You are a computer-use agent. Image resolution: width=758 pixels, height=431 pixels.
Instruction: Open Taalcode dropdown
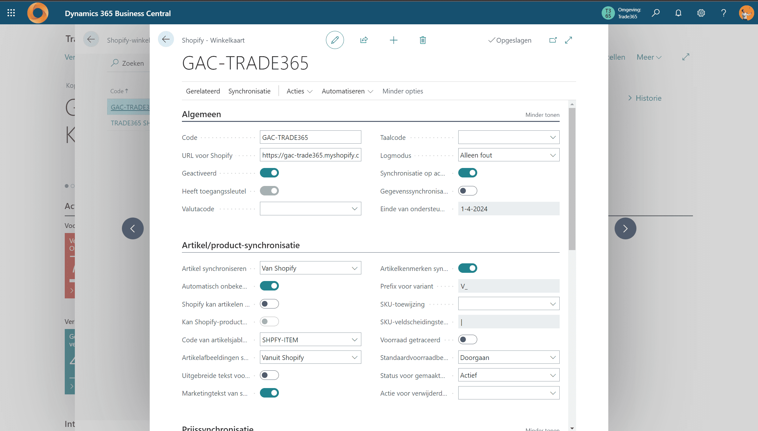pyautogui.click(x=553, y=137)
